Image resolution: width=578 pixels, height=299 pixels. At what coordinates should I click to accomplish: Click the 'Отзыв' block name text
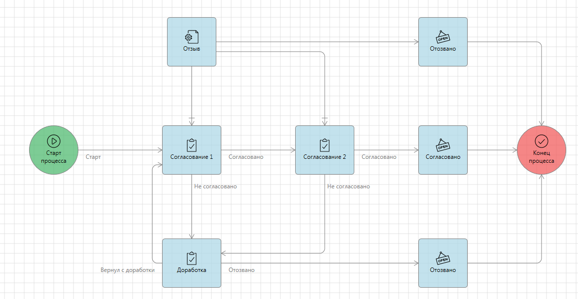[x=192, y=49]
